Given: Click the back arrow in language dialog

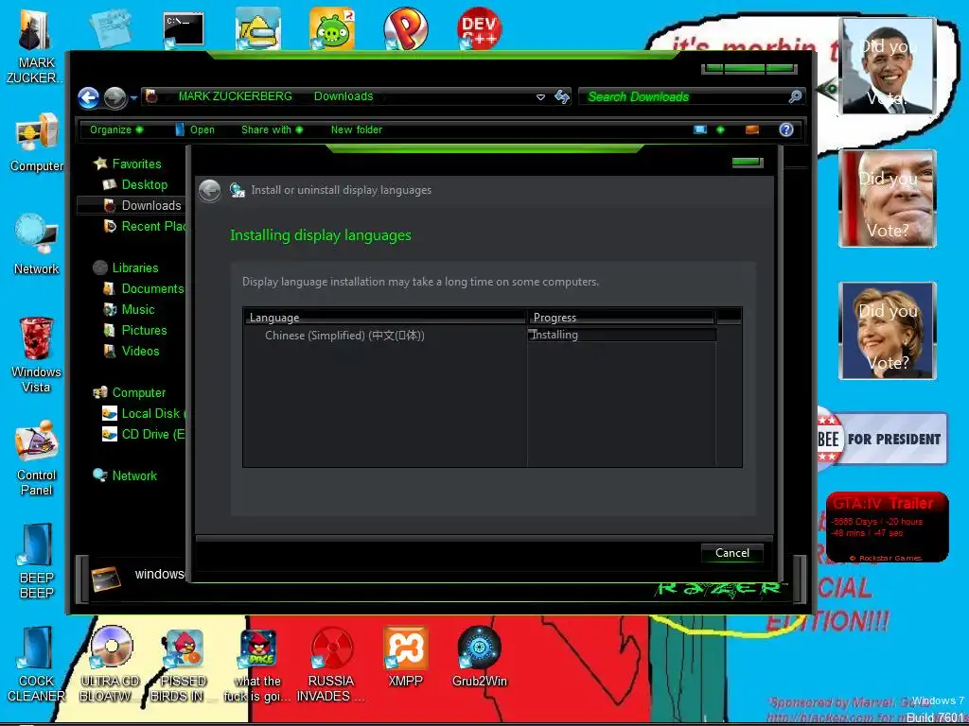Looking at the screenshot, I should coord(210,190).
